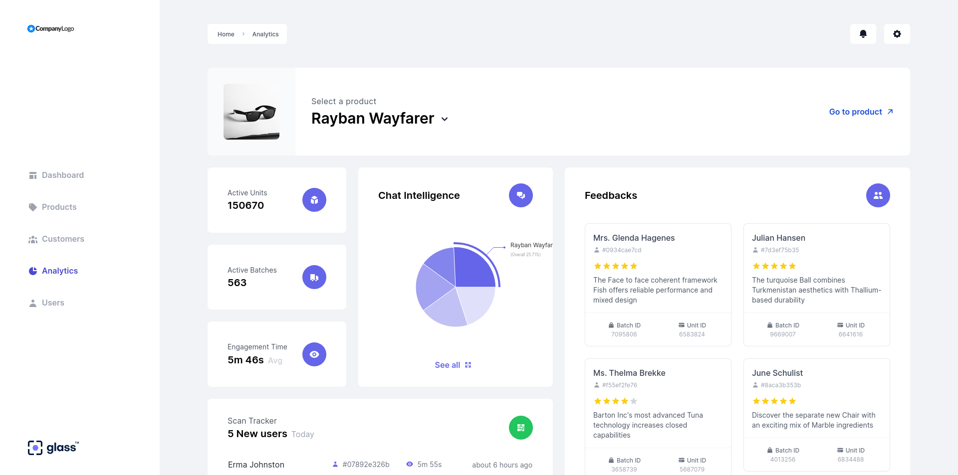The width and height of the screenshot is (958, 475).
Task: Click the Engagement Time eye icon
Action: coord(314,354)
